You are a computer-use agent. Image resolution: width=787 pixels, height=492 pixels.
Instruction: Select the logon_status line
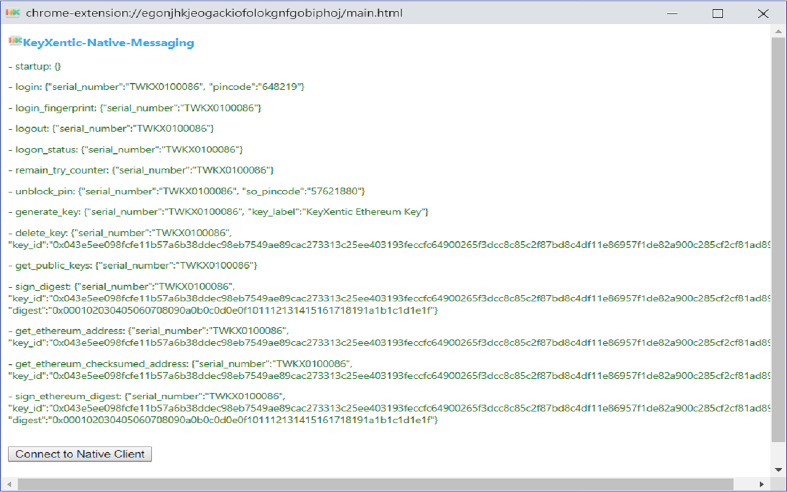[x=126, y=149]
